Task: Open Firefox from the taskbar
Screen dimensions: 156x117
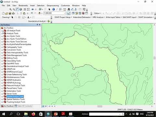Action: click(x=33, y=114)
